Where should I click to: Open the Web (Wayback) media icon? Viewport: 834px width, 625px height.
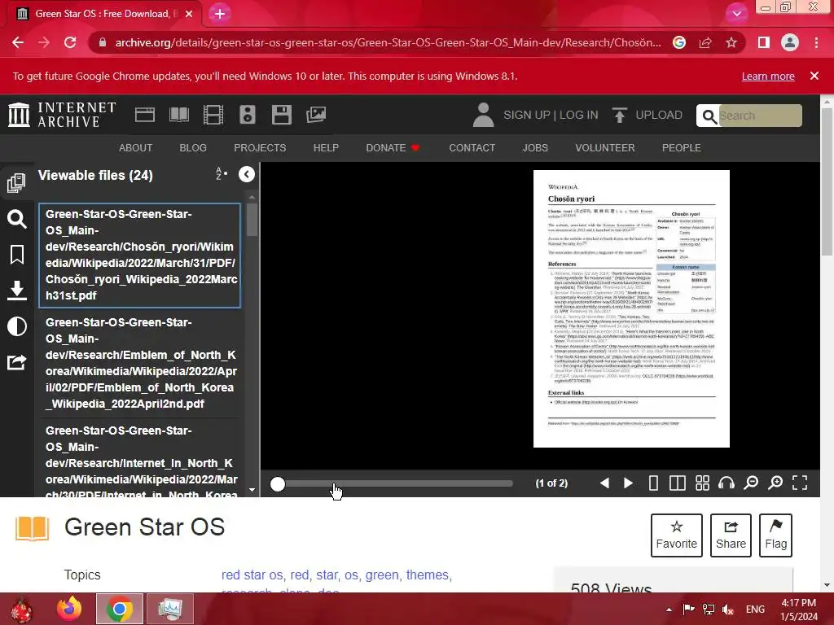[x=145, y=115]
